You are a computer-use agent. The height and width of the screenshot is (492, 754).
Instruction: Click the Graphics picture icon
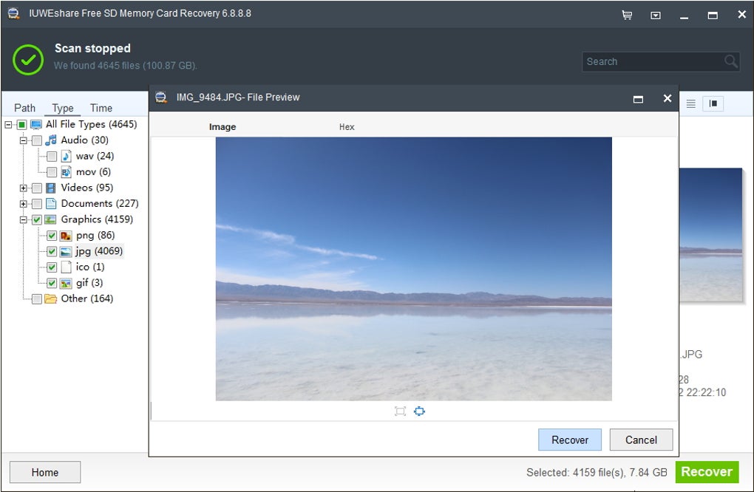[x=50, y=219]
